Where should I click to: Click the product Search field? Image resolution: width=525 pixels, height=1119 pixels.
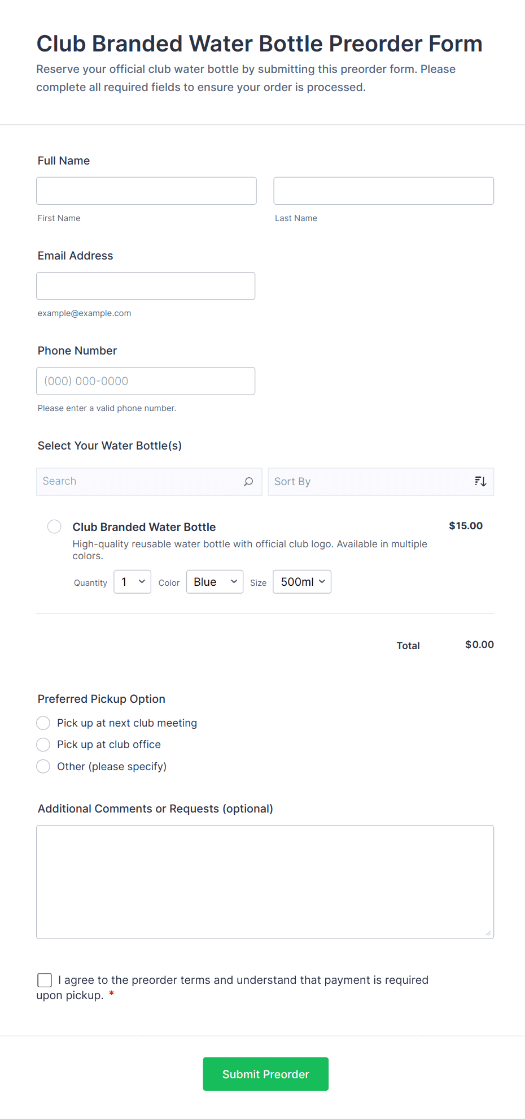[x=141, y=482]
